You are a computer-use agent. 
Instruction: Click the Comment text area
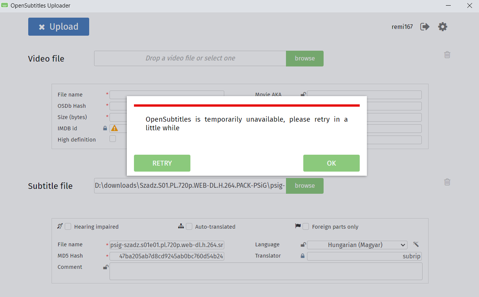[x=266, y=271]
